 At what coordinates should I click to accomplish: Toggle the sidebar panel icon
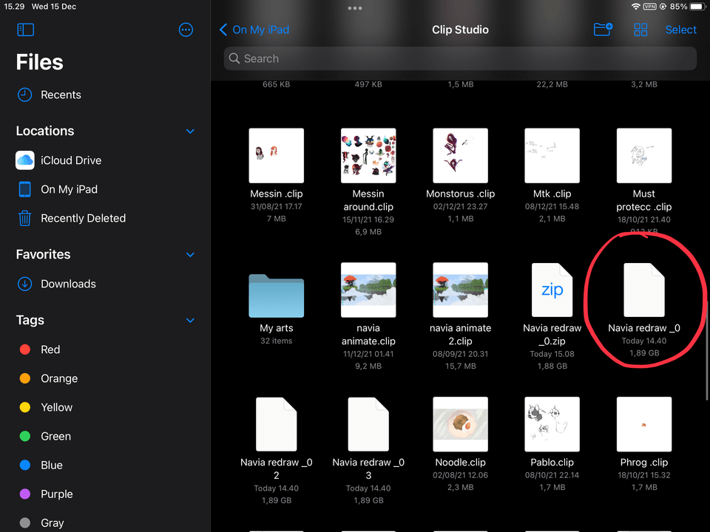coord(25,30)
